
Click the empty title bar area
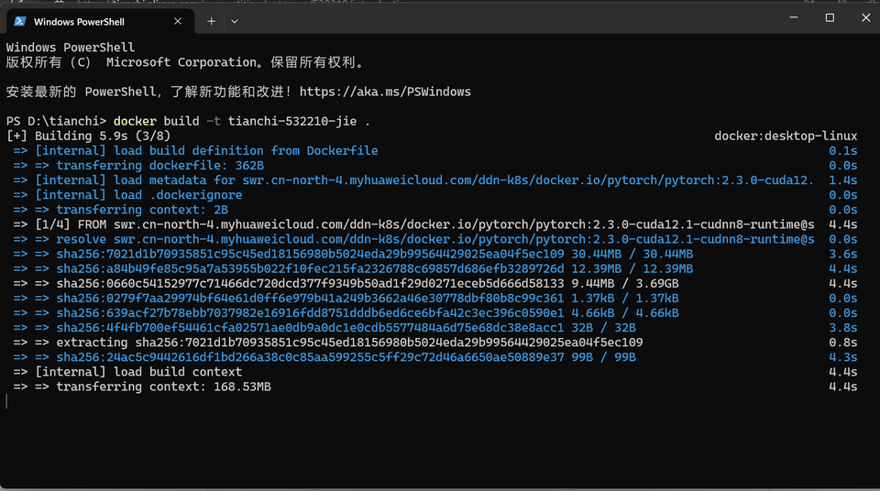pos(504,20)
